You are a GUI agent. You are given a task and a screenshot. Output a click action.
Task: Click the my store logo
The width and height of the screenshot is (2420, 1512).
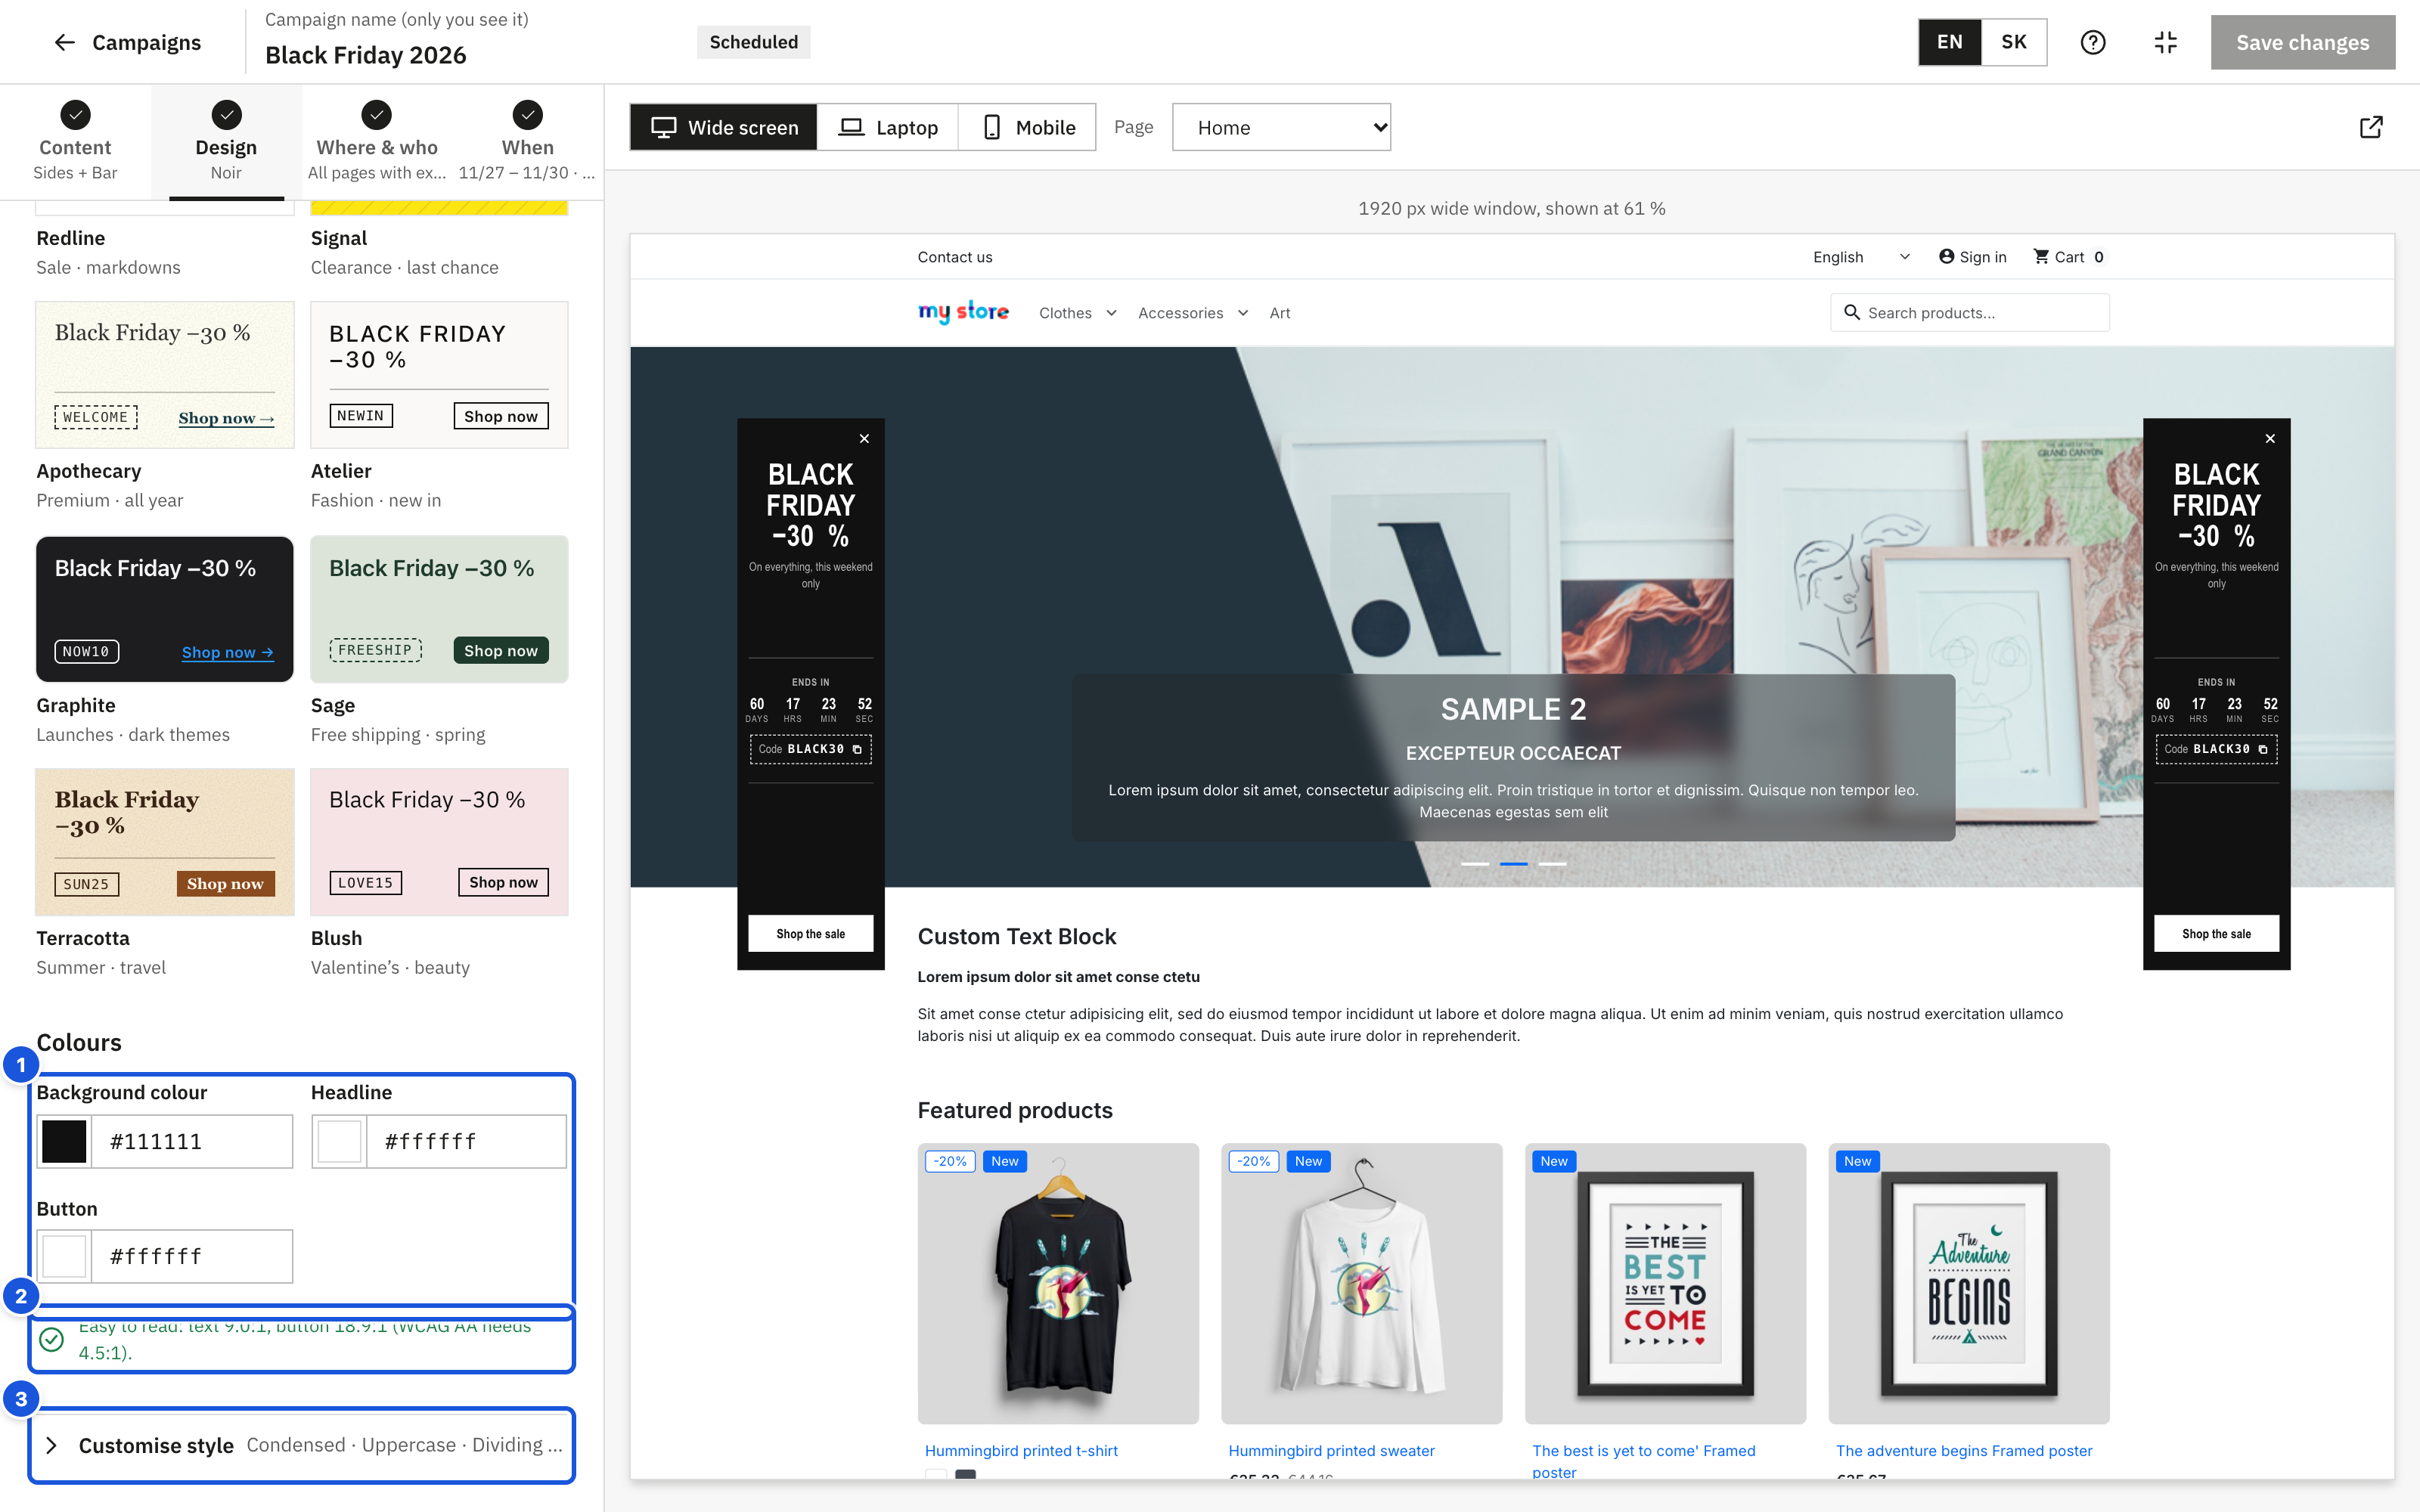coord(963,312)
